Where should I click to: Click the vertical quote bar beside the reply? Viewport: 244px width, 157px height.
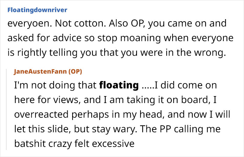6,109
